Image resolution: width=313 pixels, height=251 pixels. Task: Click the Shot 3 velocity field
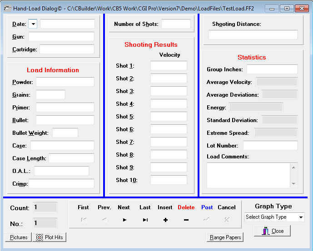pos(169,91)
